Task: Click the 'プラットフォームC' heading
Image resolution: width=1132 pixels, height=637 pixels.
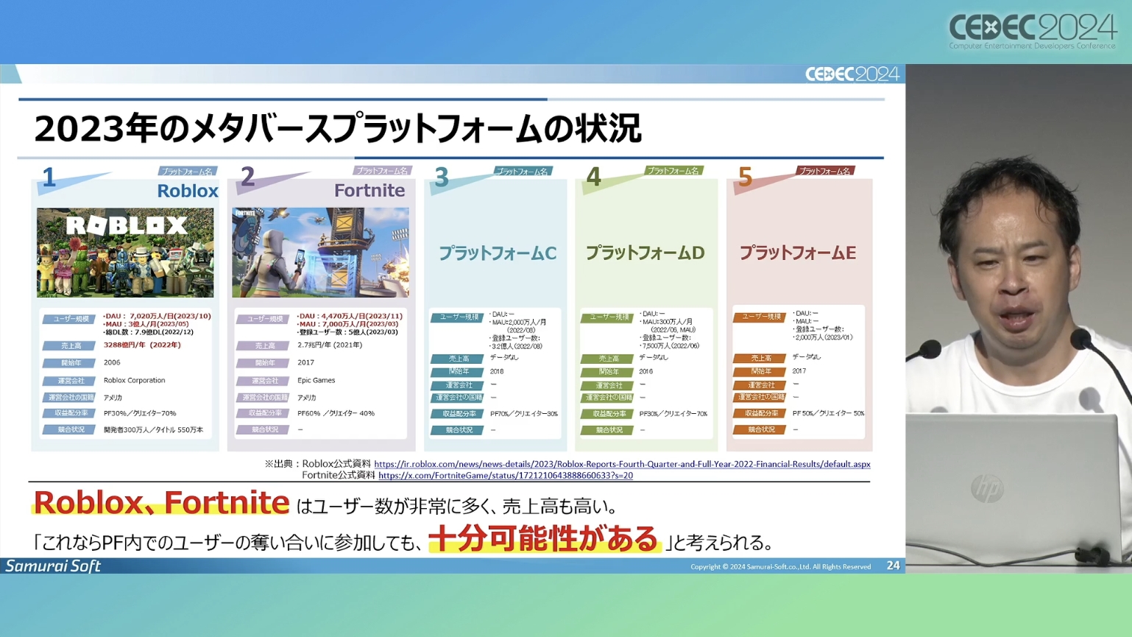Action: pyautogui.click(x=498, y=253)
